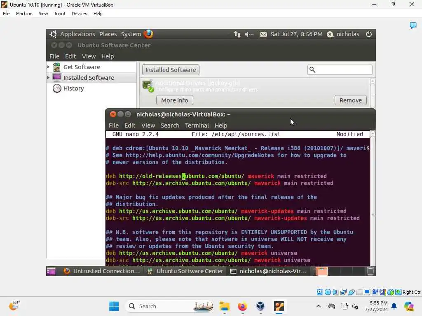Image resolution: width=422 pixels, height=316 pixels.
Task: Click the Remove button for Additional Drivers
Action: tap(351, 100)
